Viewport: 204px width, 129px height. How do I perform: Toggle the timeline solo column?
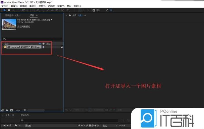pos(8,126)
